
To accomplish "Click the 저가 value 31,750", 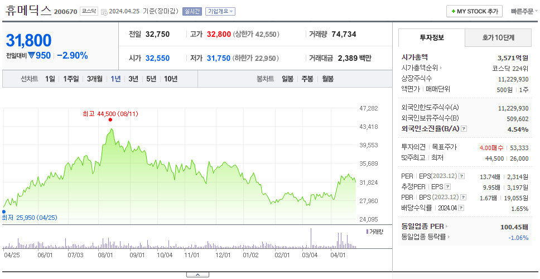I will click(x=218, y=58).
